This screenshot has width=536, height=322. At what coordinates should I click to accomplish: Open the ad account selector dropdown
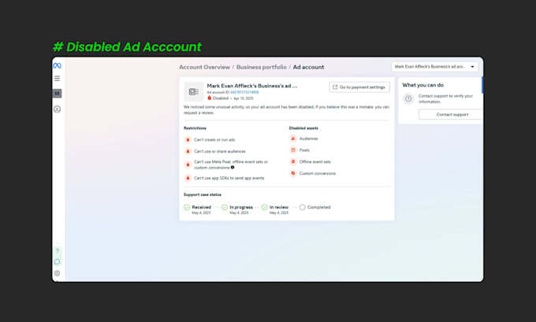[x=434, y=67]
